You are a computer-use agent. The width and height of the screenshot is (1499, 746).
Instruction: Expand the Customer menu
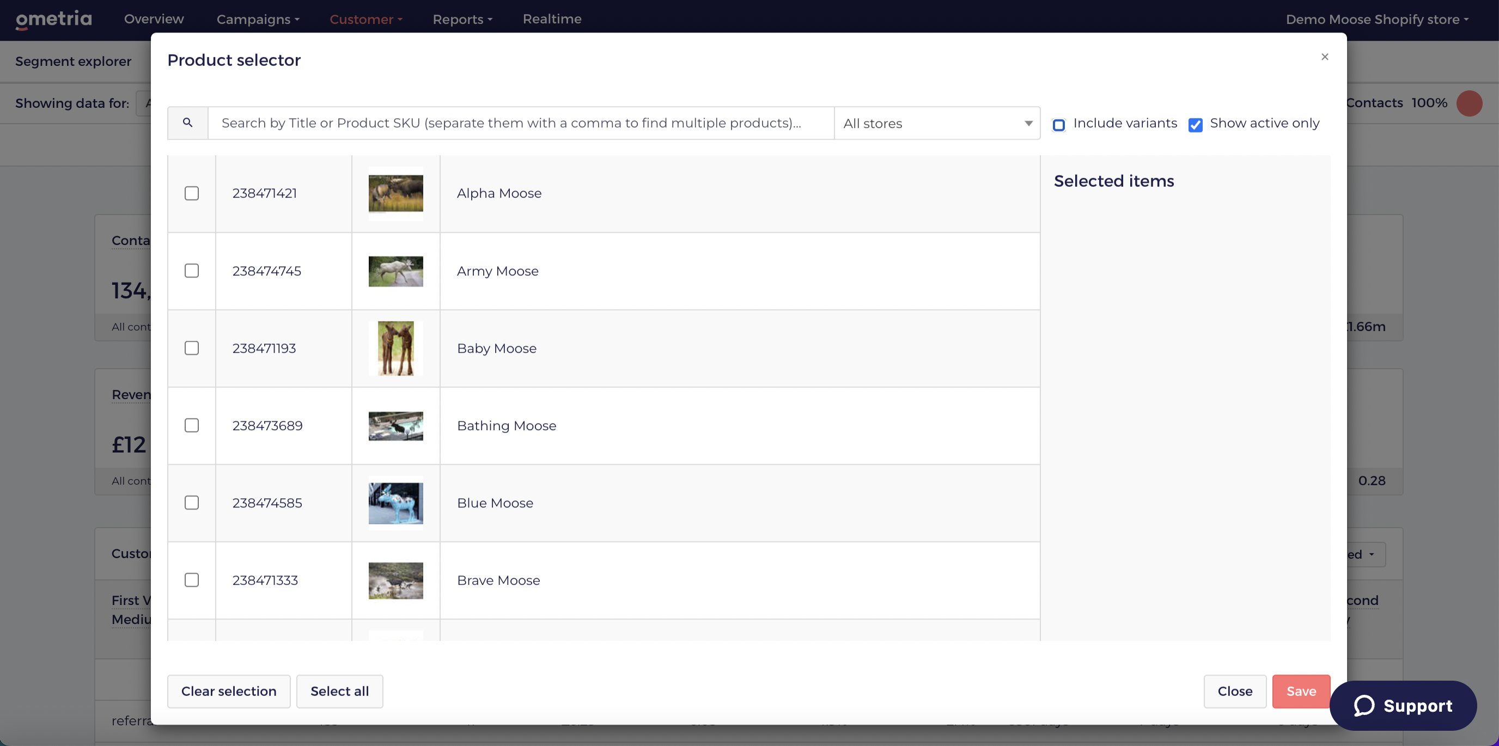(x=366, y=19)
